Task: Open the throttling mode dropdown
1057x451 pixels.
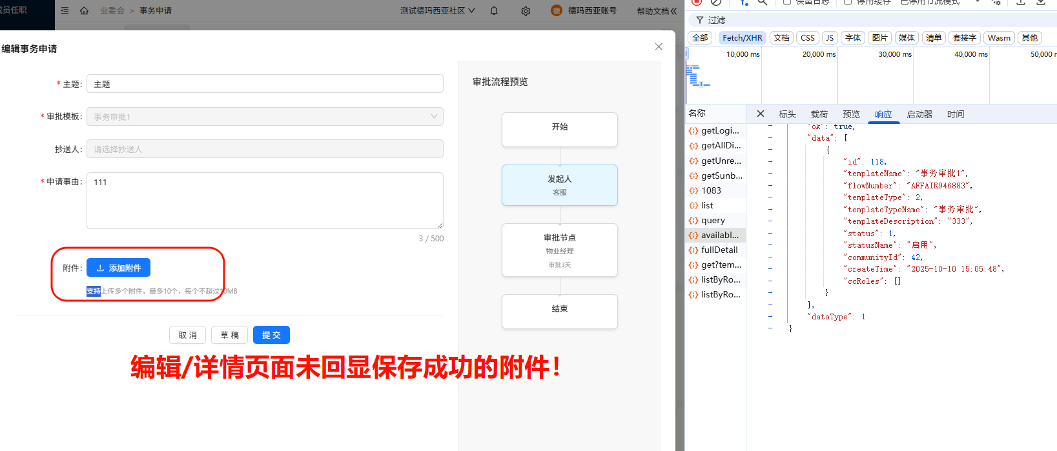Action: pos(939,2)
